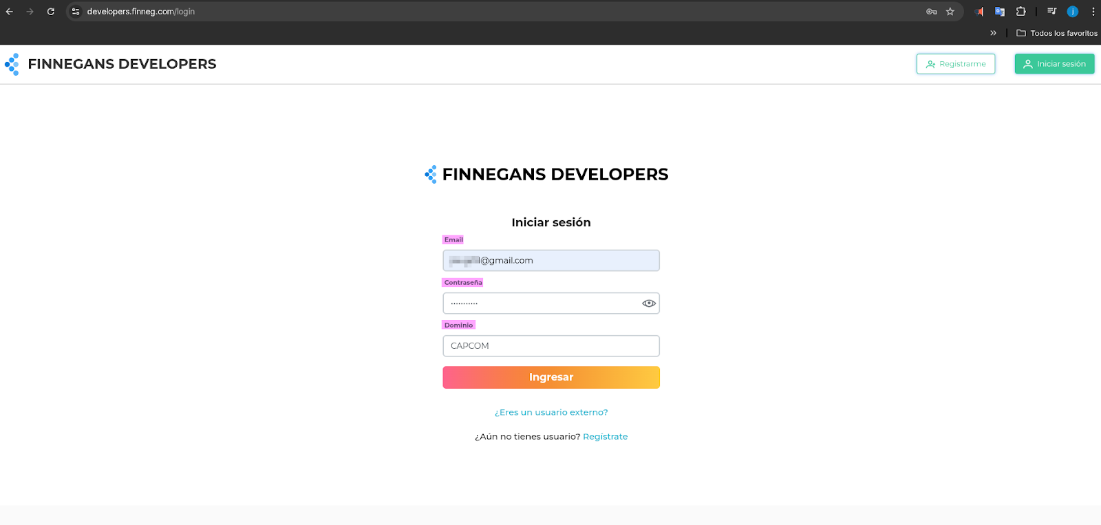1101x525 pixels.
Task: Open the Google Translate extension
Action: 1000,12
